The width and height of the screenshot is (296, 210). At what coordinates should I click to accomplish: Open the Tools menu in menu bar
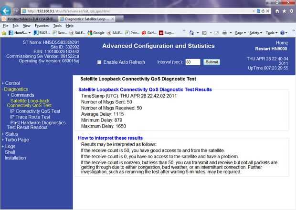click(57, 26)
